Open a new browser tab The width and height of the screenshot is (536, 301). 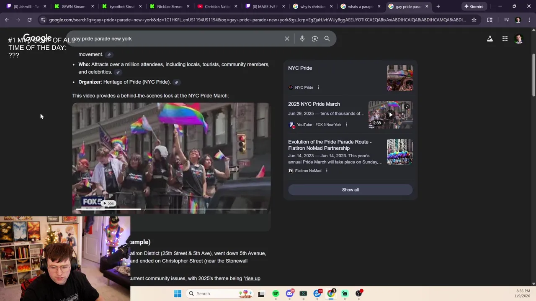pos(438,6)
